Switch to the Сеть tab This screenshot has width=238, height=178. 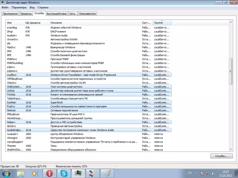[72, 14]
